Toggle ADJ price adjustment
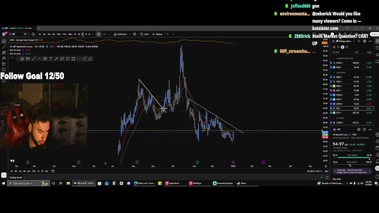Screen dimensions: 379x213 click(326, 171)
